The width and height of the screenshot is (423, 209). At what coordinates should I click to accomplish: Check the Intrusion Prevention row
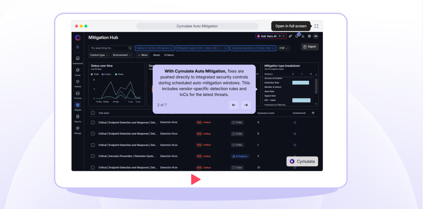point(93,156)
